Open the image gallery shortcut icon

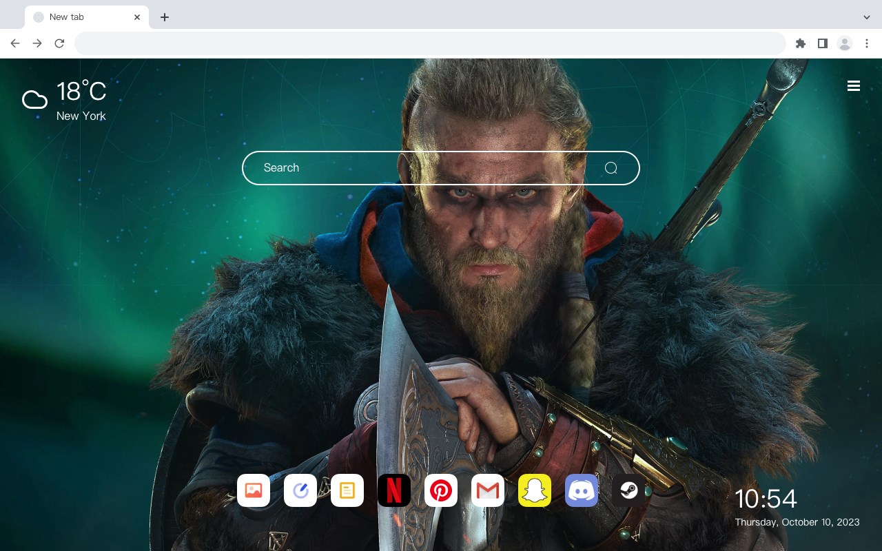tap(254, 490)
